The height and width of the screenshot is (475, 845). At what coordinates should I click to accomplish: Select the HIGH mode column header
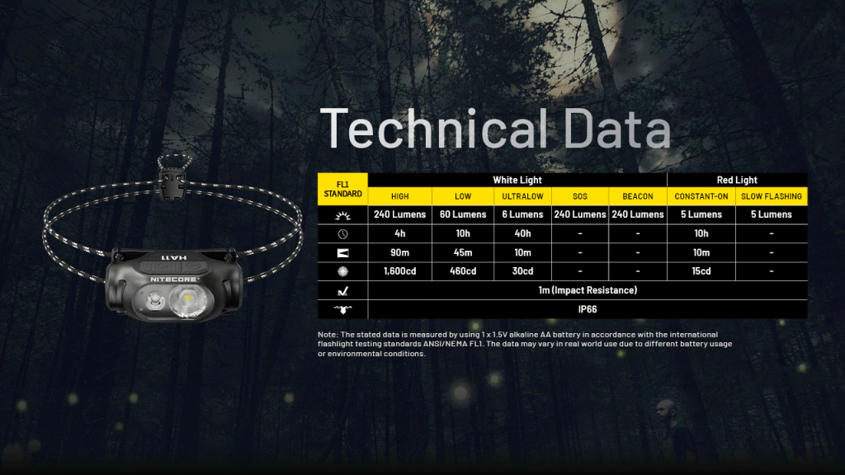(399, 196)
